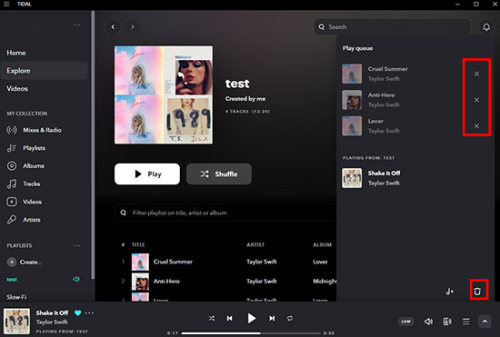Open Playlists in My Collection

click(x=35, y=148)
